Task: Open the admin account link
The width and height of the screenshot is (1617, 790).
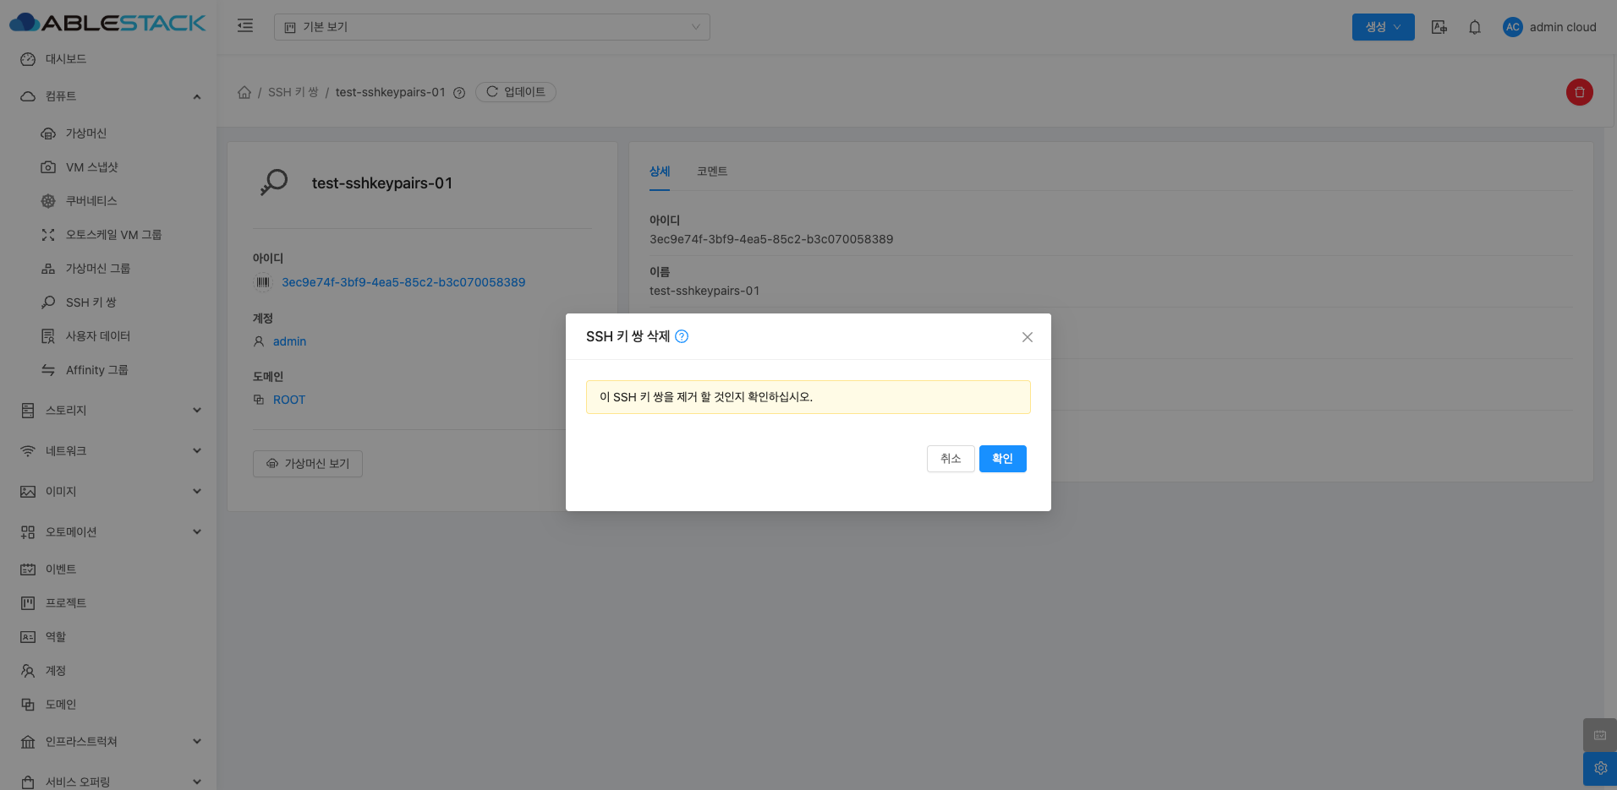Action: 289,341
